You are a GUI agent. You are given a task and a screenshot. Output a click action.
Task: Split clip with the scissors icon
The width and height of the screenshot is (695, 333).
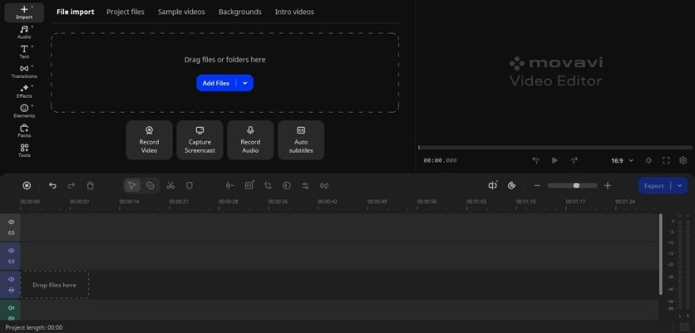point(170,185)
